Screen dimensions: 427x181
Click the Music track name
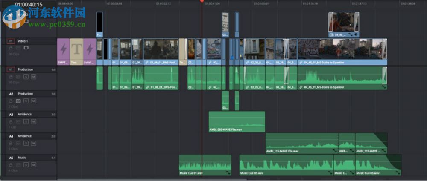pyautogui.click(x=22, y=158)
